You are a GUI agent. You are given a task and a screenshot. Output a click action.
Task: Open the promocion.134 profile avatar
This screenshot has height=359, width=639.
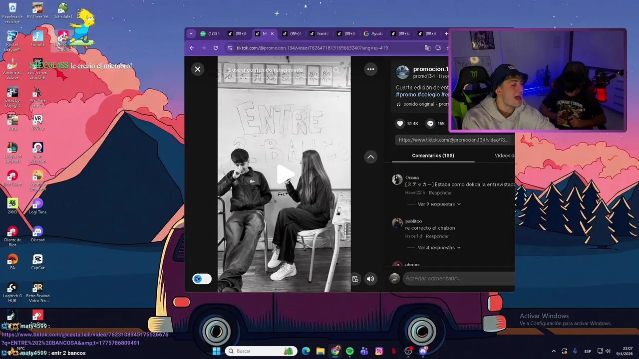point(402,72)
